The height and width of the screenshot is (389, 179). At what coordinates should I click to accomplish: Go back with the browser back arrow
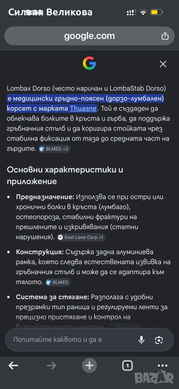(x=13, y=365)
